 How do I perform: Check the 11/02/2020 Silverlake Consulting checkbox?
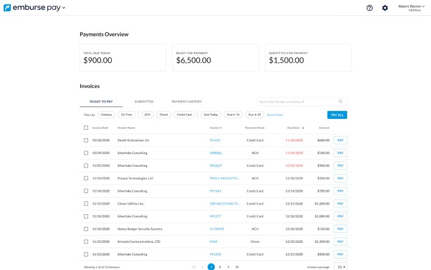pos(86,166)
